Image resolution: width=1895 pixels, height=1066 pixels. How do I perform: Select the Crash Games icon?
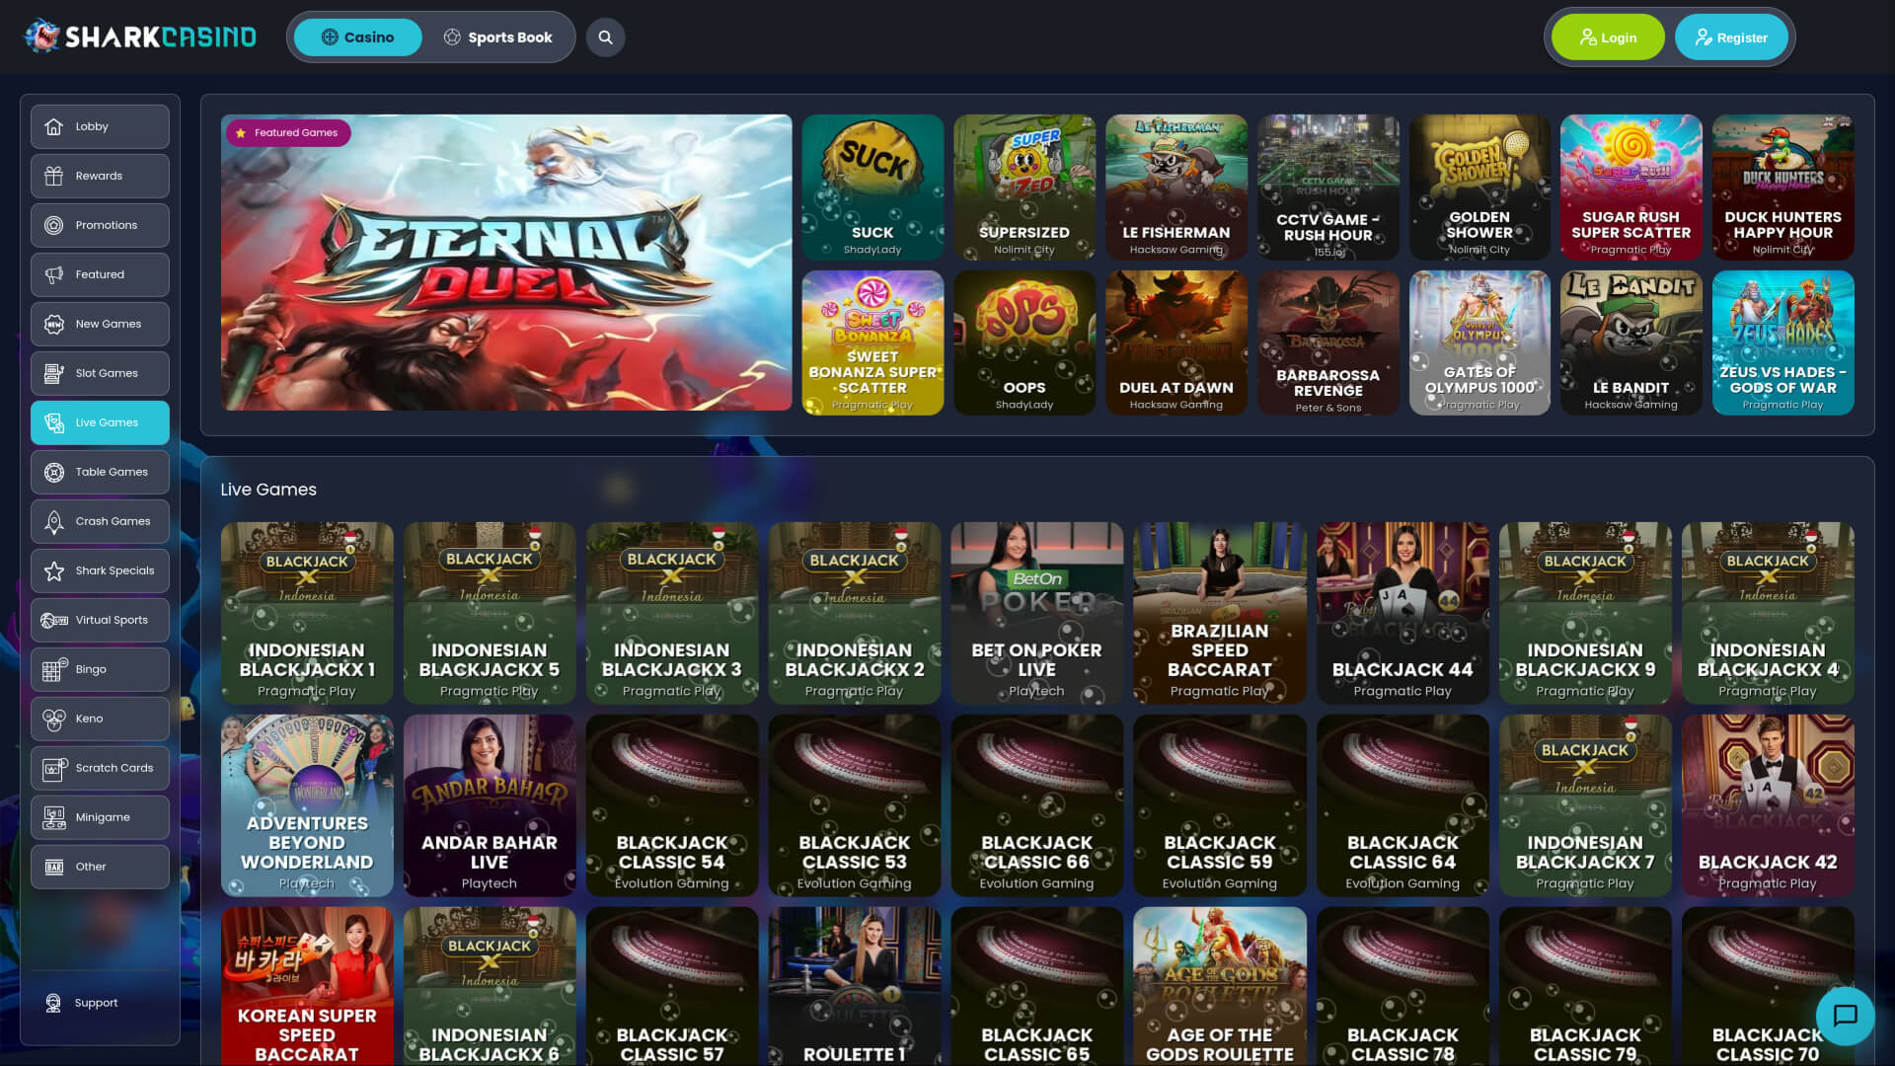pyautogui.click(x=54, y=521)
